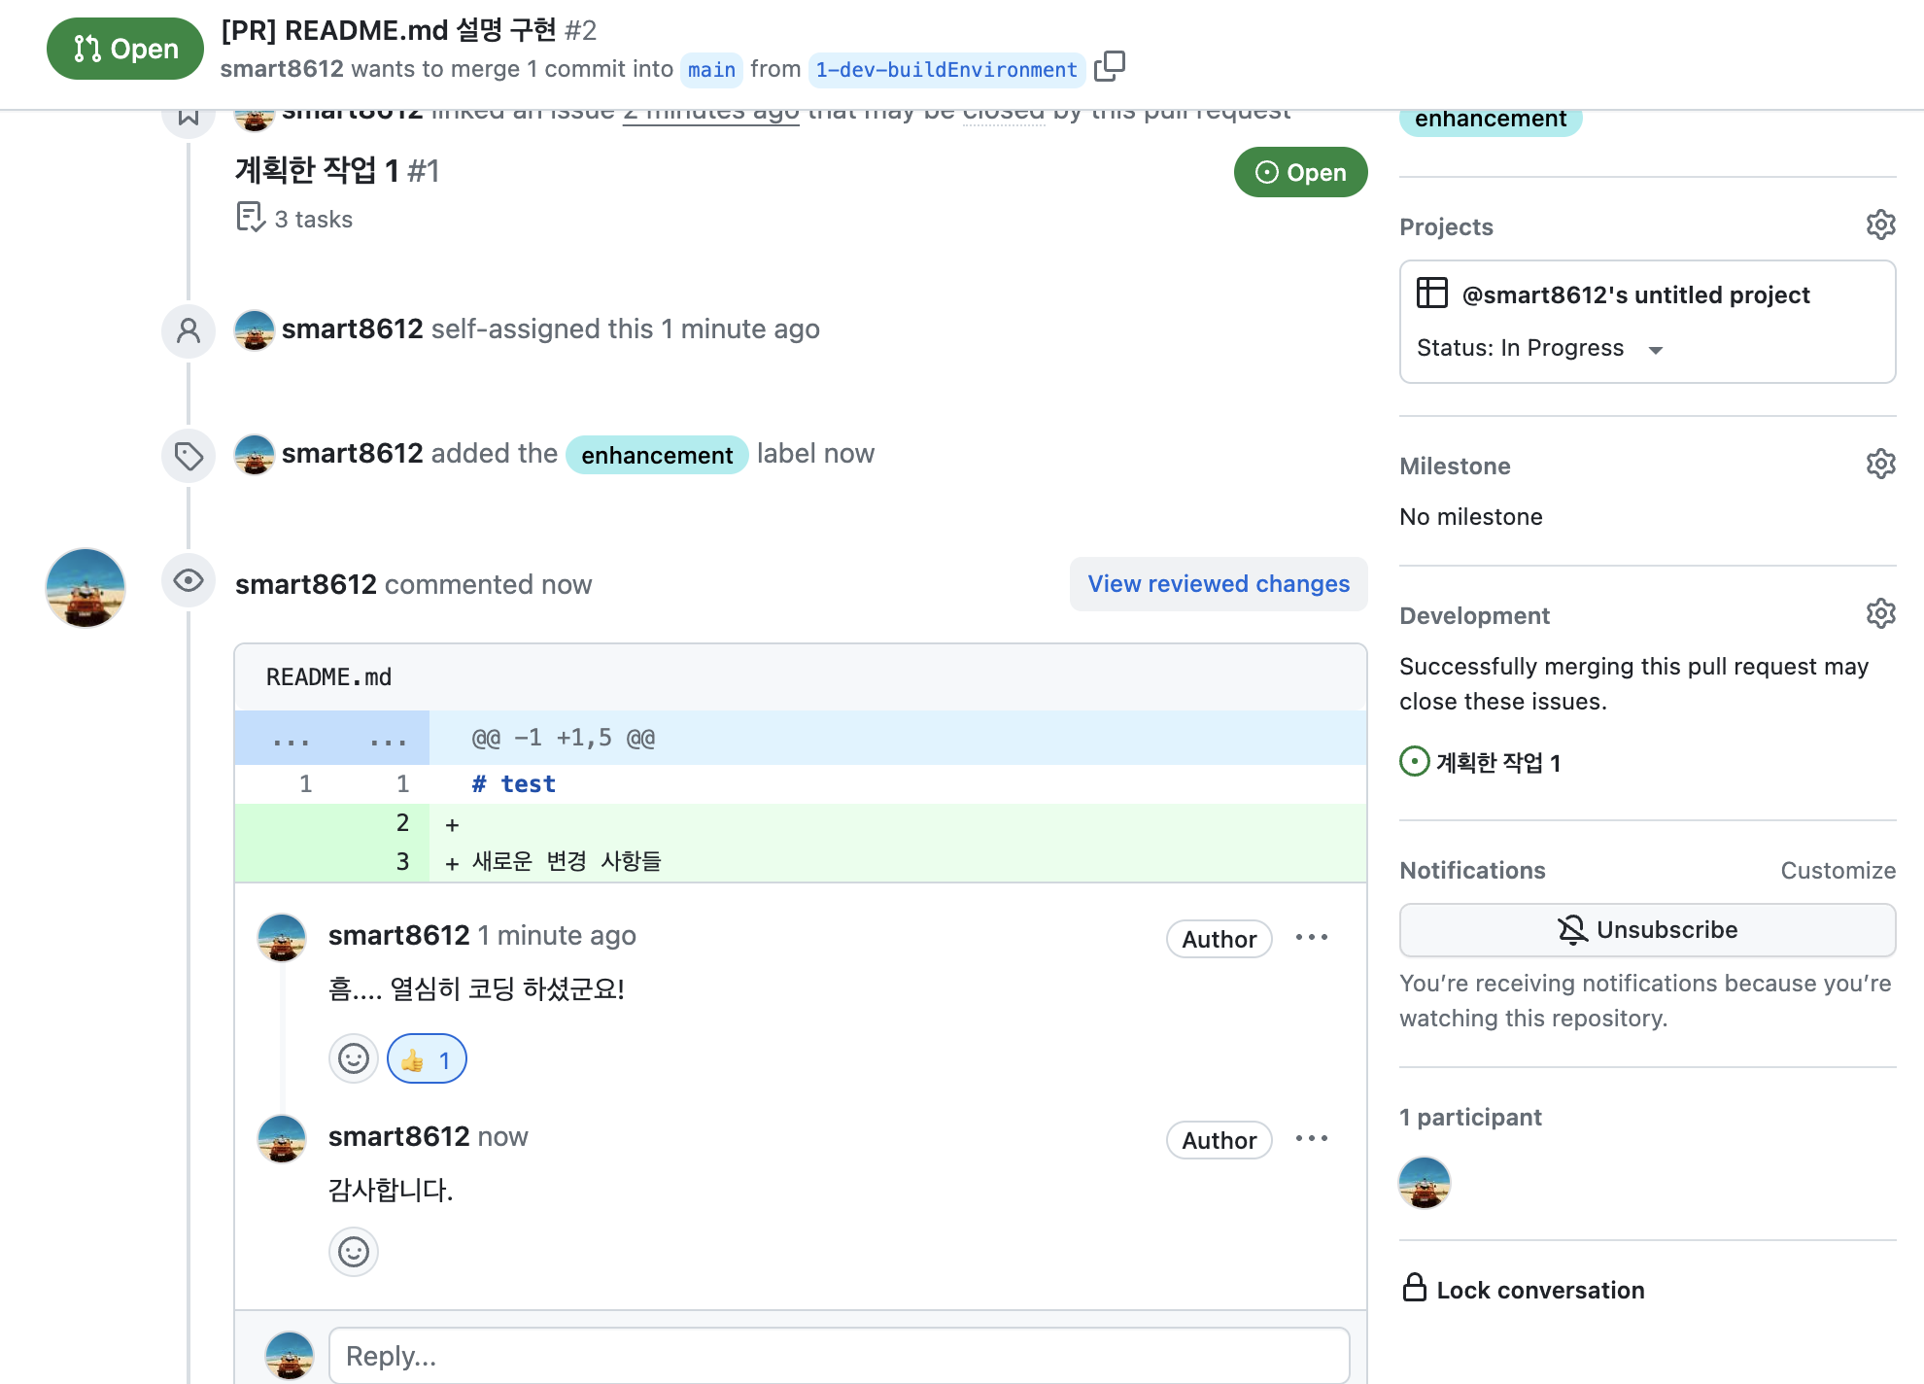Viewport: 1924px width, 1384px height.
Task: Click the Lock conversation icon link
Action: tap(1522, 1290)
